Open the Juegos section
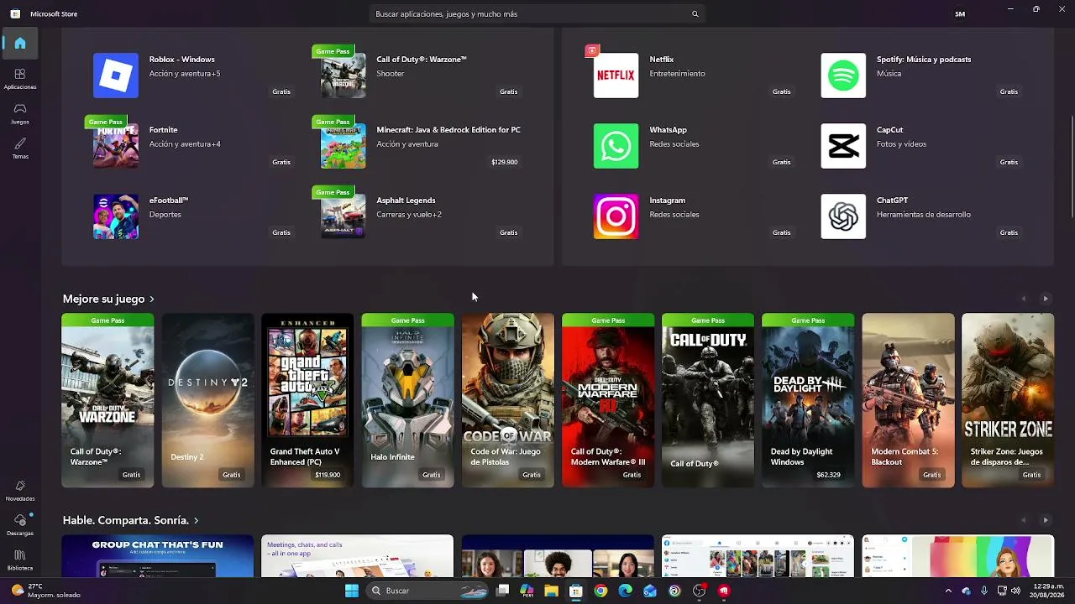 (x=20, y=113)
